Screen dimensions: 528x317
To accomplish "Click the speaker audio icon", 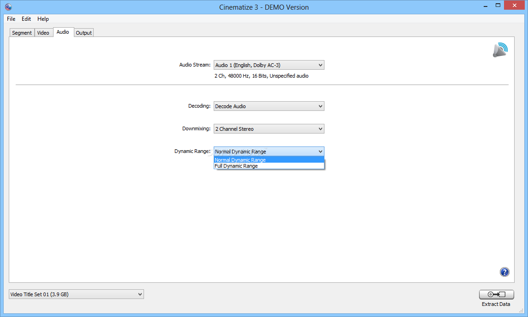I will tap(500, 50).
